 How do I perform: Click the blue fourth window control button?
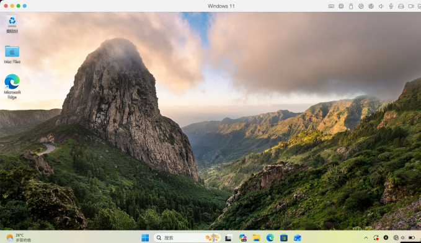[25, 6]
